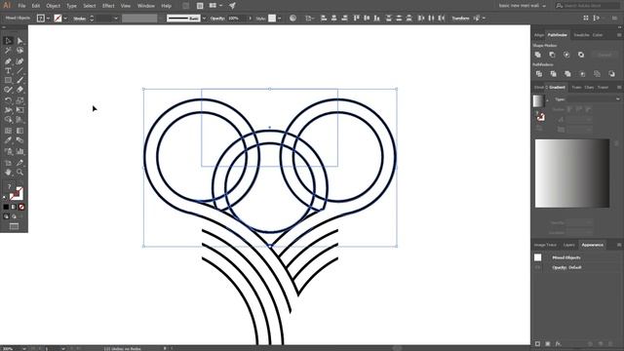Click the Pathfinder Expand button
The height and width of the screenshot is (351, 624).
604,55
